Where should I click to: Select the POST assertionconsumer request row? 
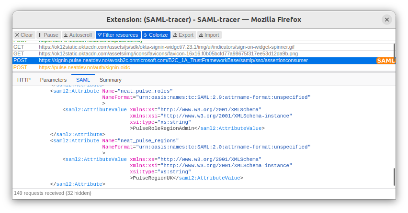[192, 61]
